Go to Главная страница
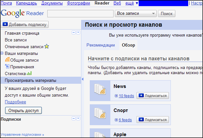Screen dimensions: 203x138 22,33
